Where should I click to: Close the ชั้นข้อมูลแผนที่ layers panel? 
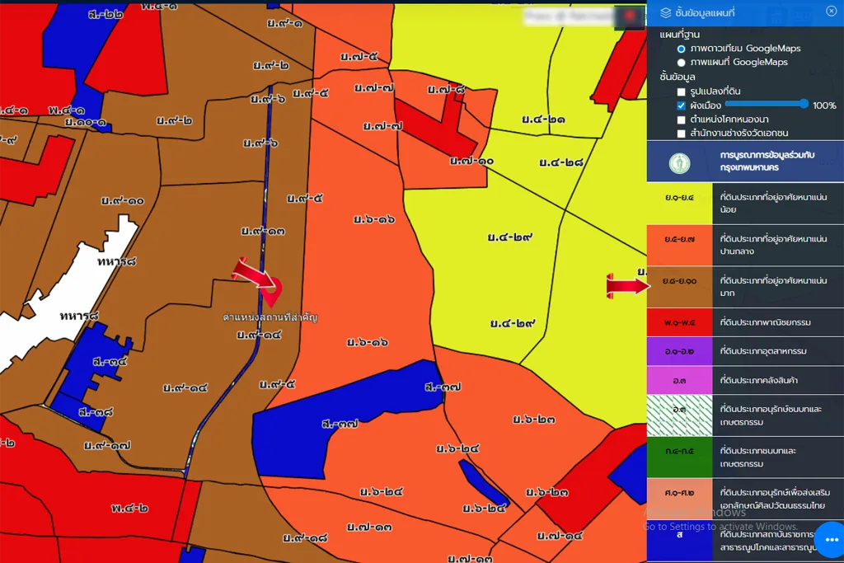click(x=831, y=11)
